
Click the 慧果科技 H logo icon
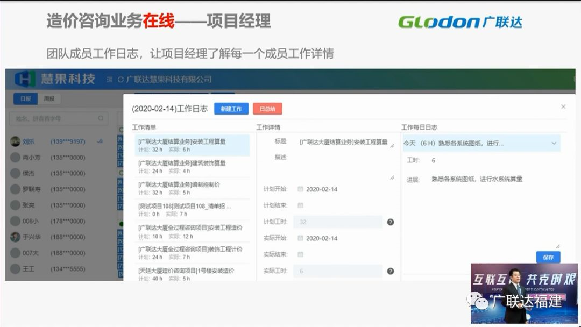coord(25,79)
